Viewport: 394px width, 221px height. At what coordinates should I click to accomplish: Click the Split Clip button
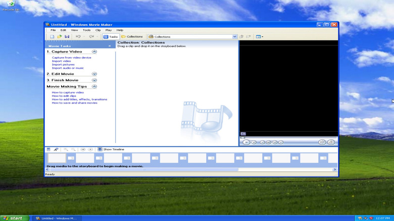coord(322,142)
